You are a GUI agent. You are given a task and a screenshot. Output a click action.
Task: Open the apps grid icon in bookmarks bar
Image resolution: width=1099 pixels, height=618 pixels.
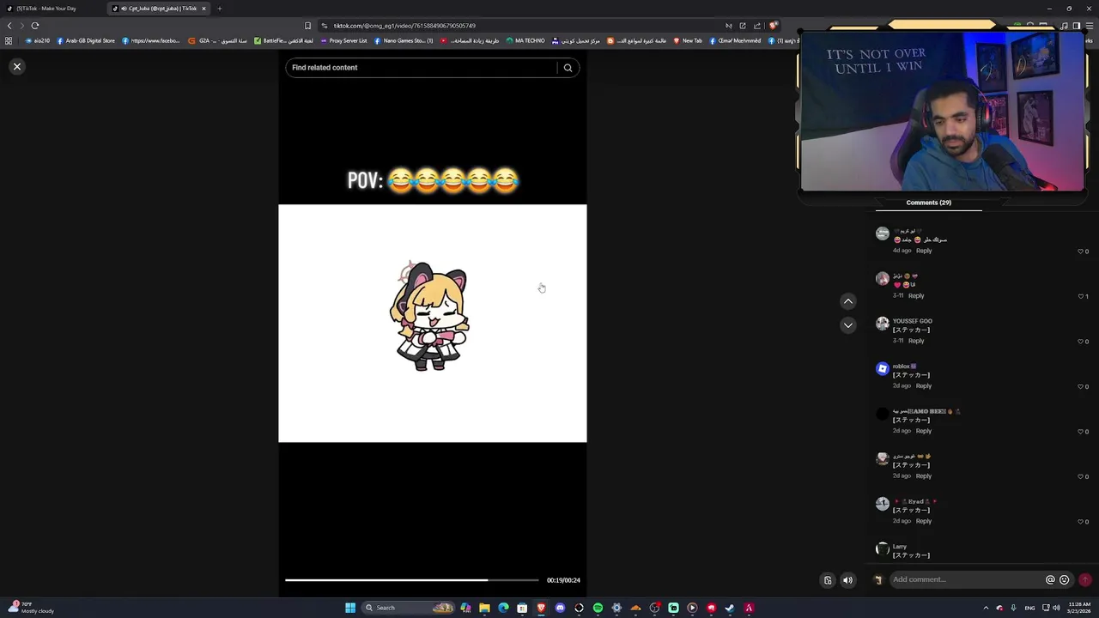coord(9,40)
